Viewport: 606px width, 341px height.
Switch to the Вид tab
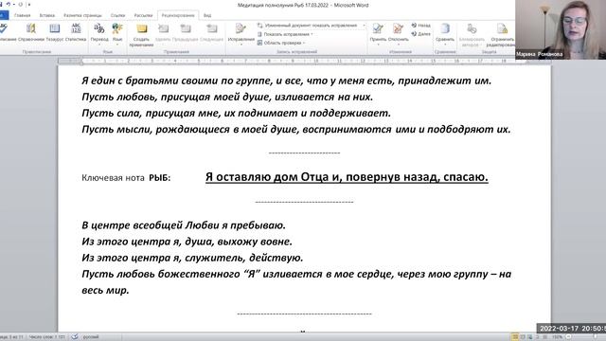pyautogui.click(x=207, y=15)
